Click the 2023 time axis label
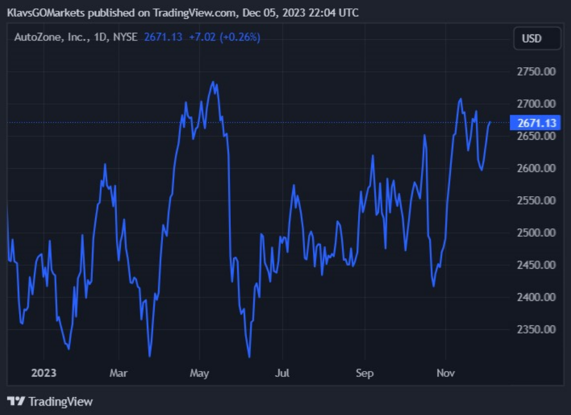 click(43, 373)
